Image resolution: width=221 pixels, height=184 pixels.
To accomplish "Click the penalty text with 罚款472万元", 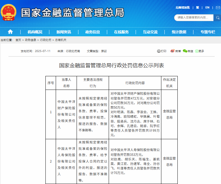I will [135, 114].
